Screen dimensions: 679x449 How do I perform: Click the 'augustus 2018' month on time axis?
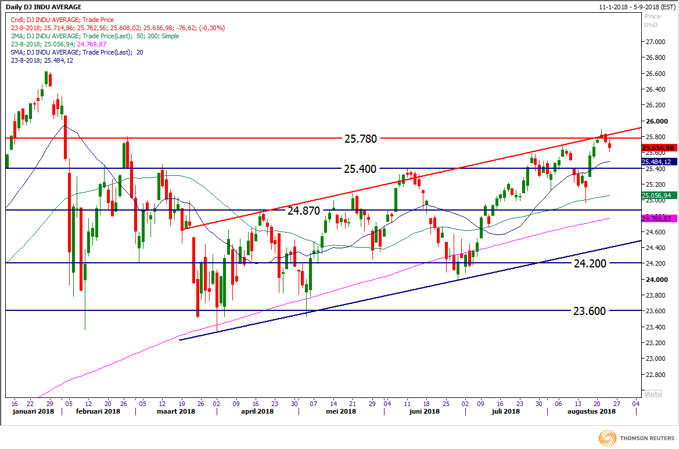[x=591, y=411]
